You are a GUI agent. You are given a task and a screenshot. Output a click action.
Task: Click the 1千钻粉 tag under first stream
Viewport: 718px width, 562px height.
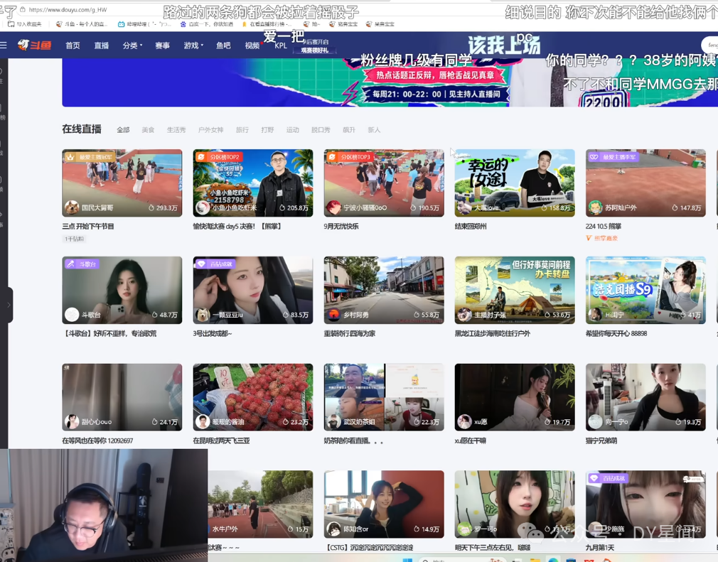pos(74,239)
